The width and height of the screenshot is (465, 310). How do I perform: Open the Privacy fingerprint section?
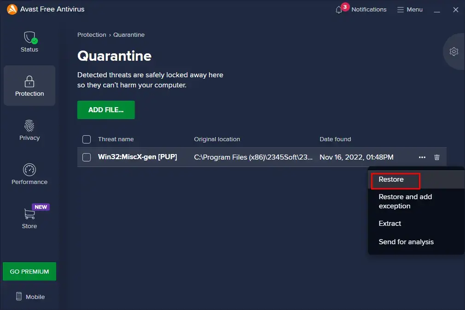click(29, 130)
